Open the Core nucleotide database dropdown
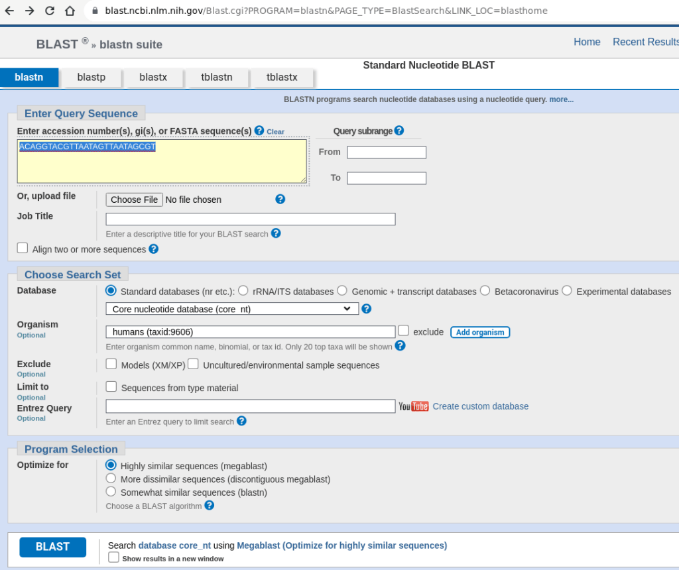This screenshot has height=570, width=679. [232, 309]
